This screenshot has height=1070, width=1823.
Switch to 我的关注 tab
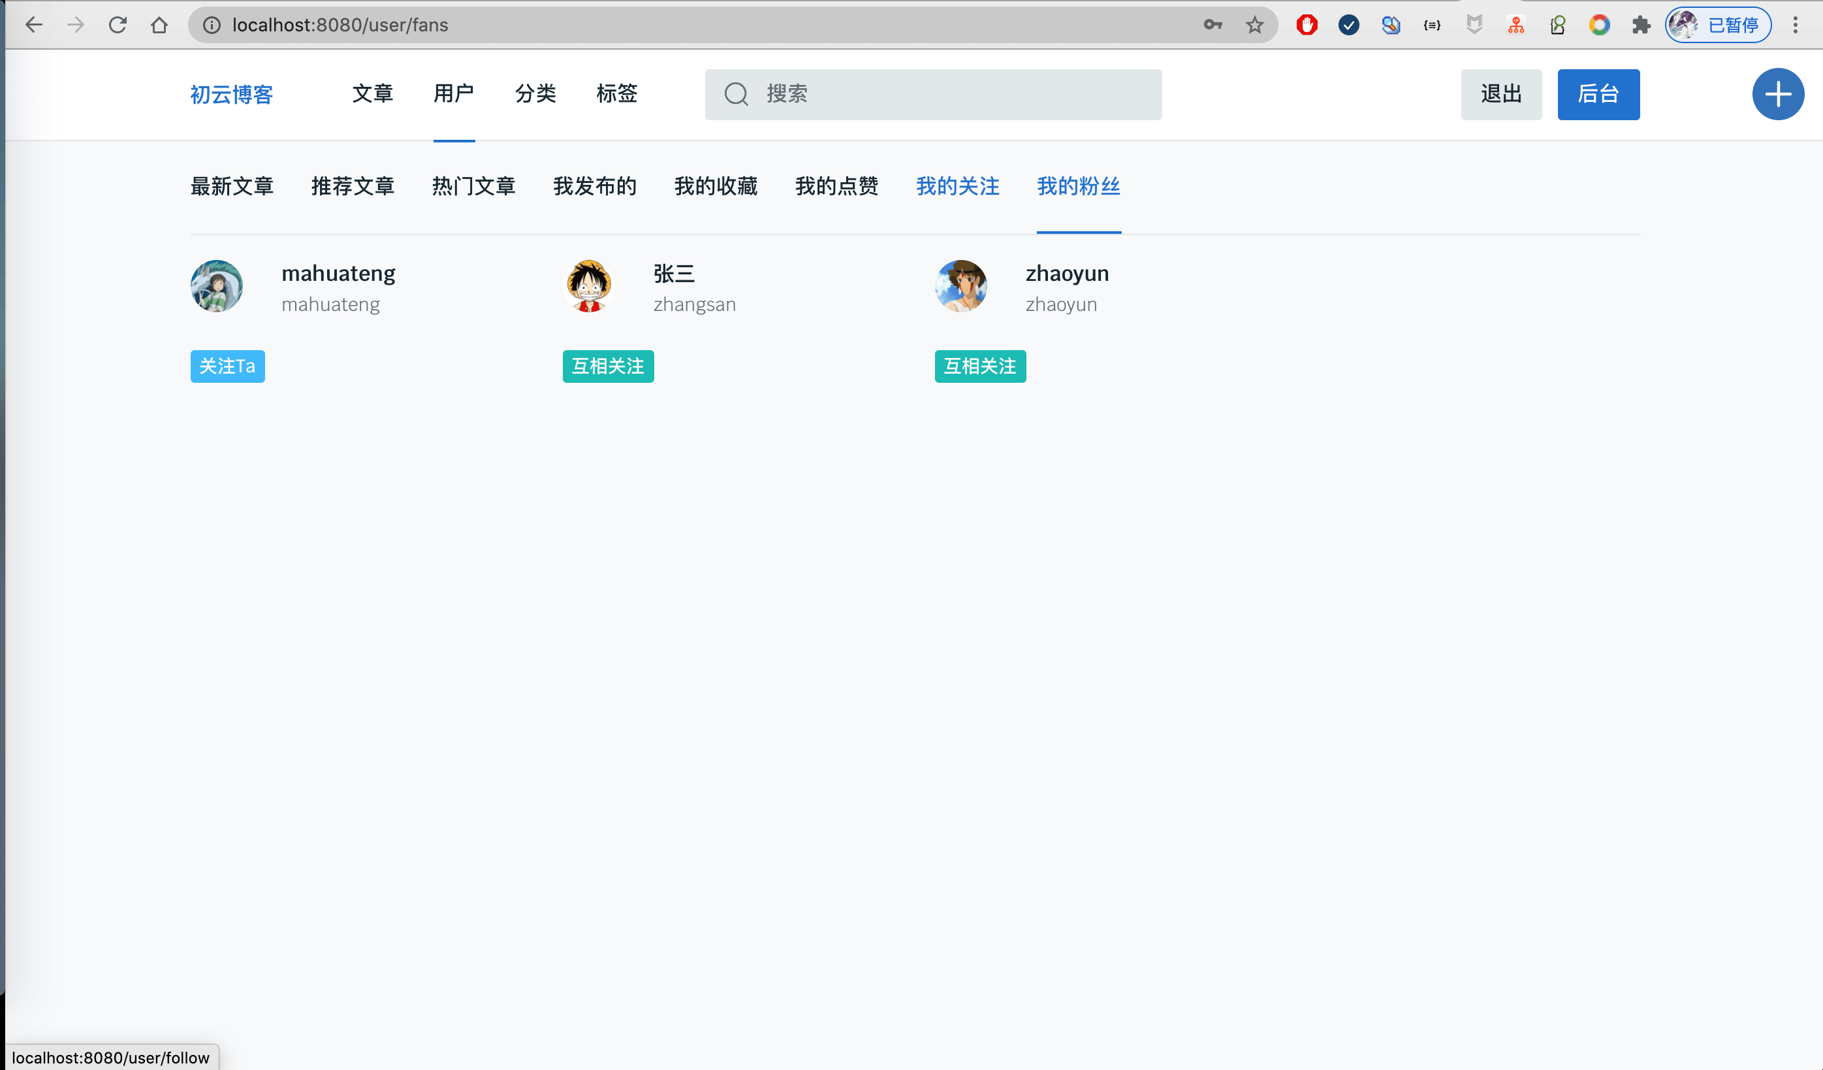click(x=957, y=187)
